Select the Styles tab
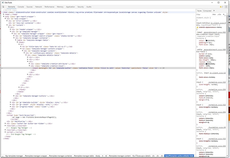Image resolution: width=230 pixels, height=158 pixels. click(x=199, y=11)
